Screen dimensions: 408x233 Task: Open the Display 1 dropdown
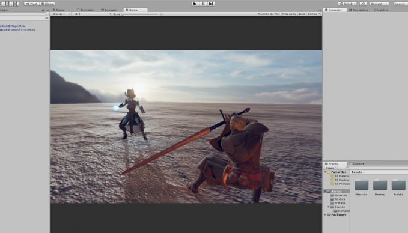(61, 14)
